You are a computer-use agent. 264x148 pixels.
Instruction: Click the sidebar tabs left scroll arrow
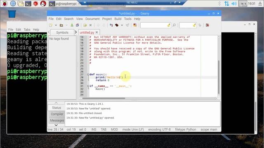point(49,32)
